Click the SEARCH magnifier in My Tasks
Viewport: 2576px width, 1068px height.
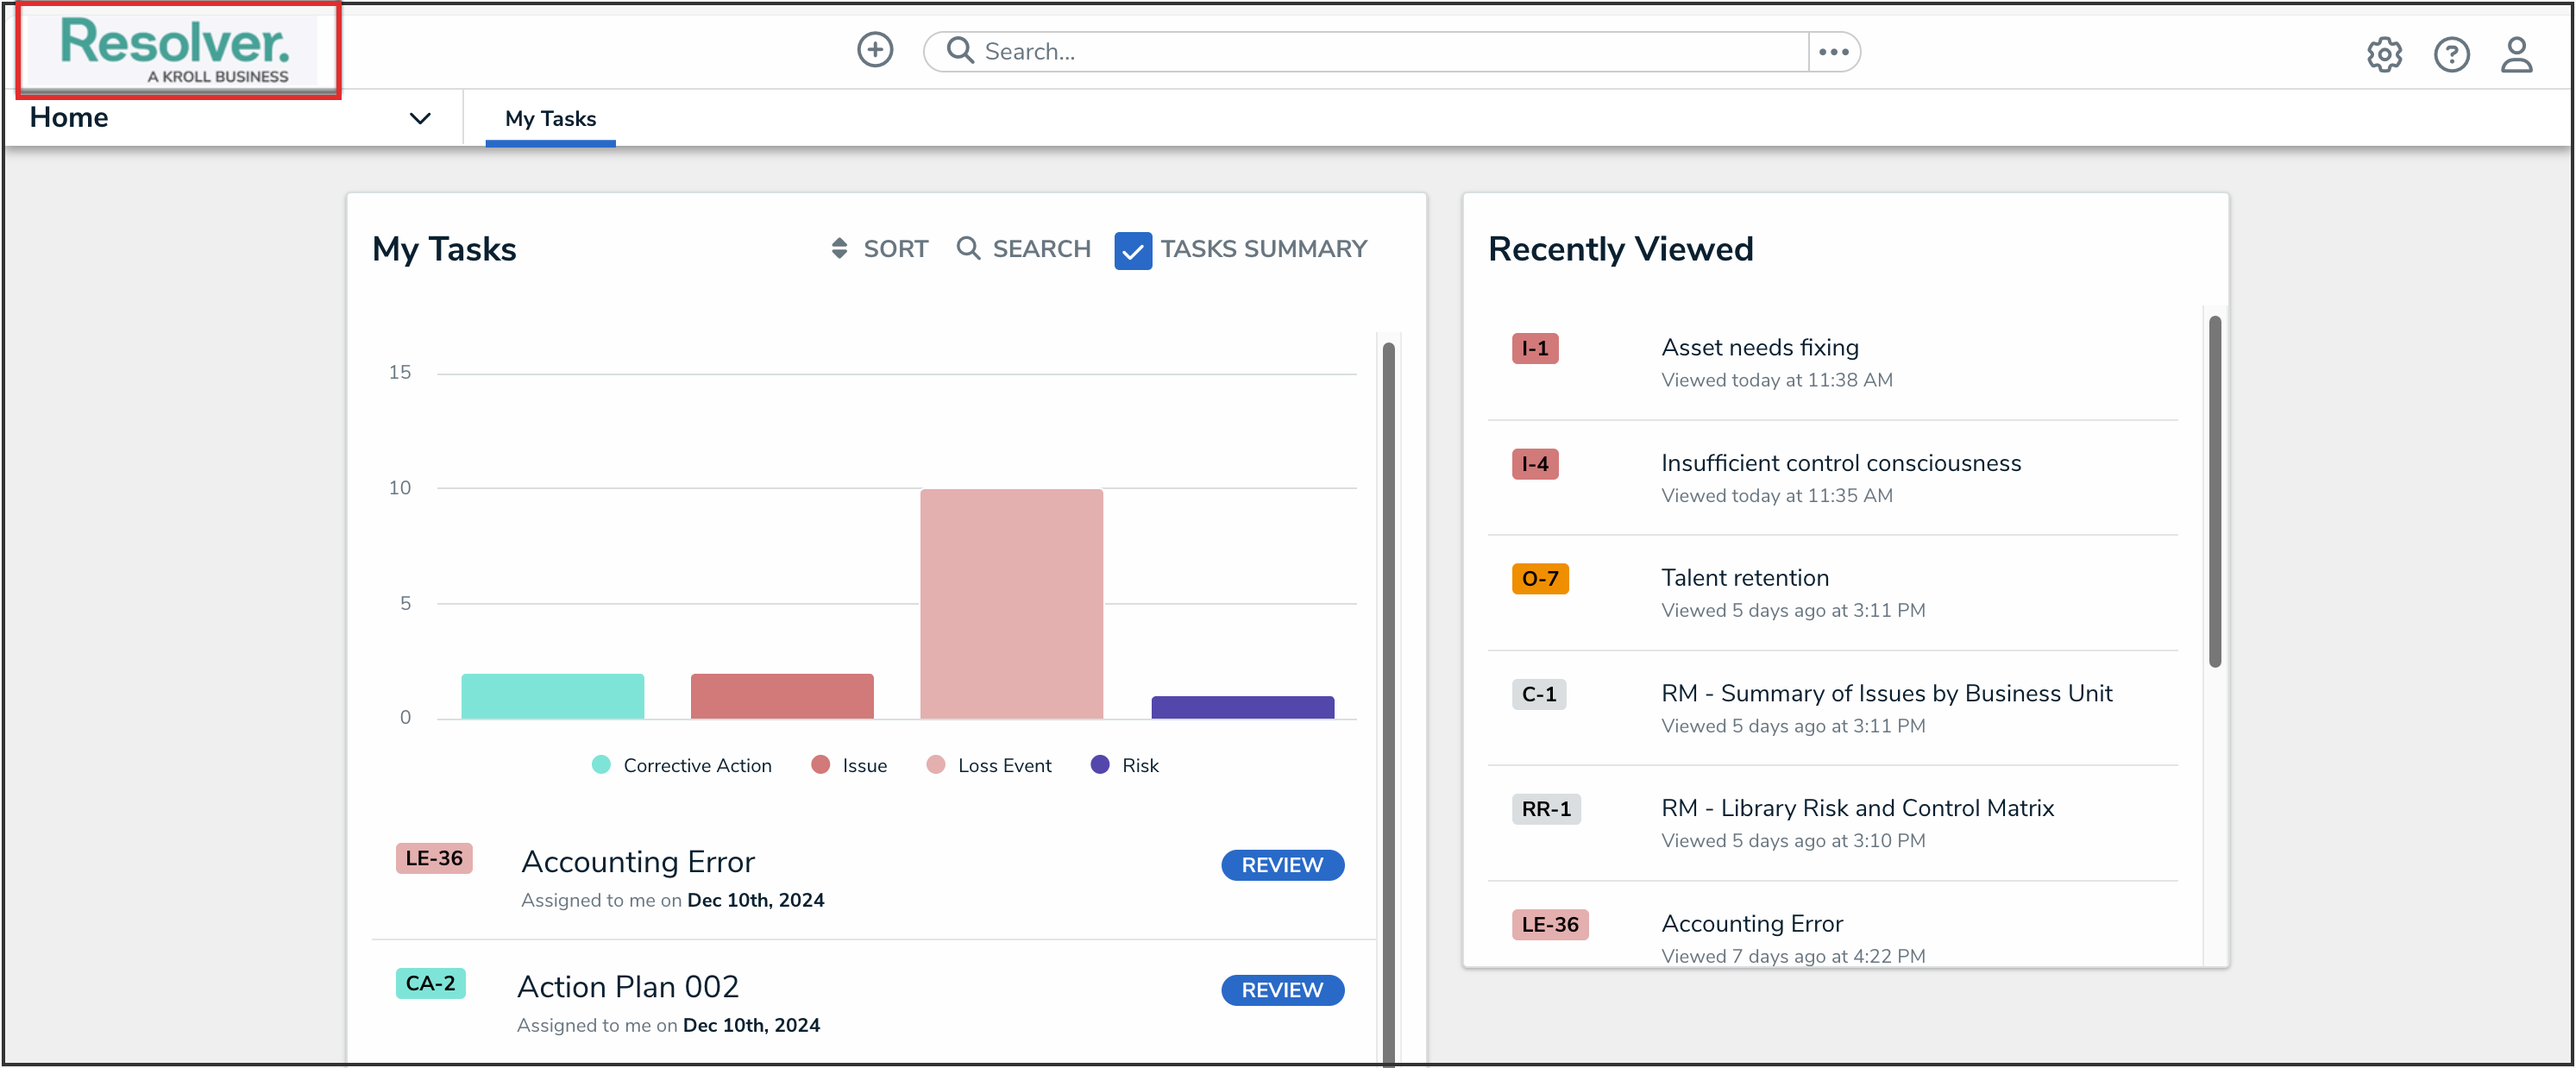[x=967, y=248]
